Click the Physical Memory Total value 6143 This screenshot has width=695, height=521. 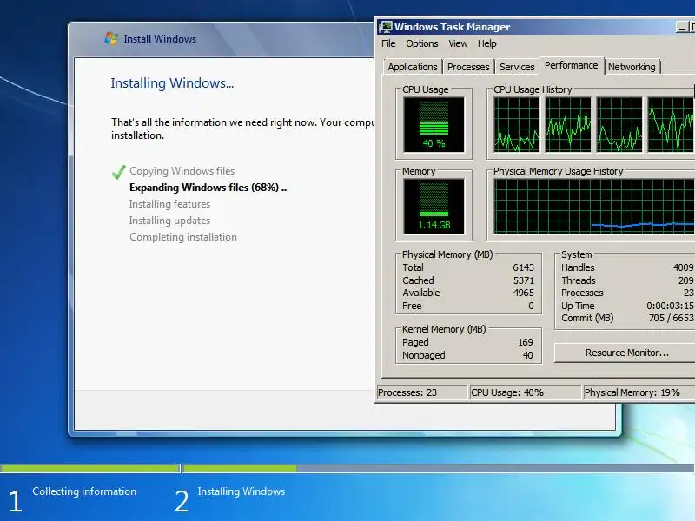[524, 267]
